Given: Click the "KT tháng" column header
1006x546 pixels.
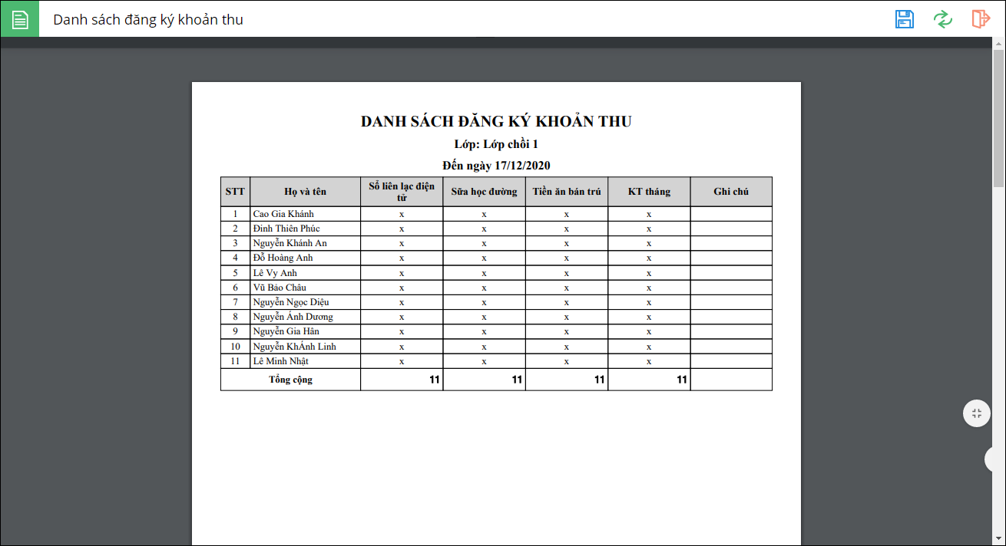Looking at the screenshot, I should coord(649,192).
